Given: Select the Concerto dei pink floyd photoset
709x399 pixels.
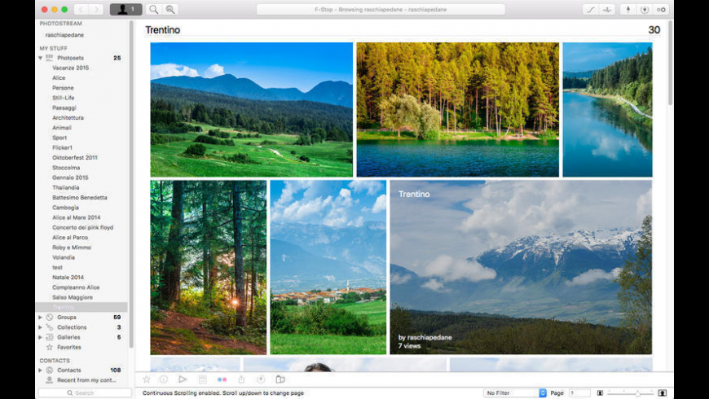Looking at the screenshot, I should [83, 227].
